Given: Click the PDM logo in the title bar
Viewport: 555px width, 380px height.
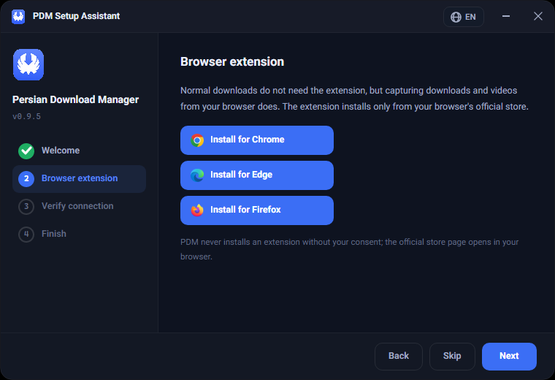Looking at the screenshot, I should point(18,16).
